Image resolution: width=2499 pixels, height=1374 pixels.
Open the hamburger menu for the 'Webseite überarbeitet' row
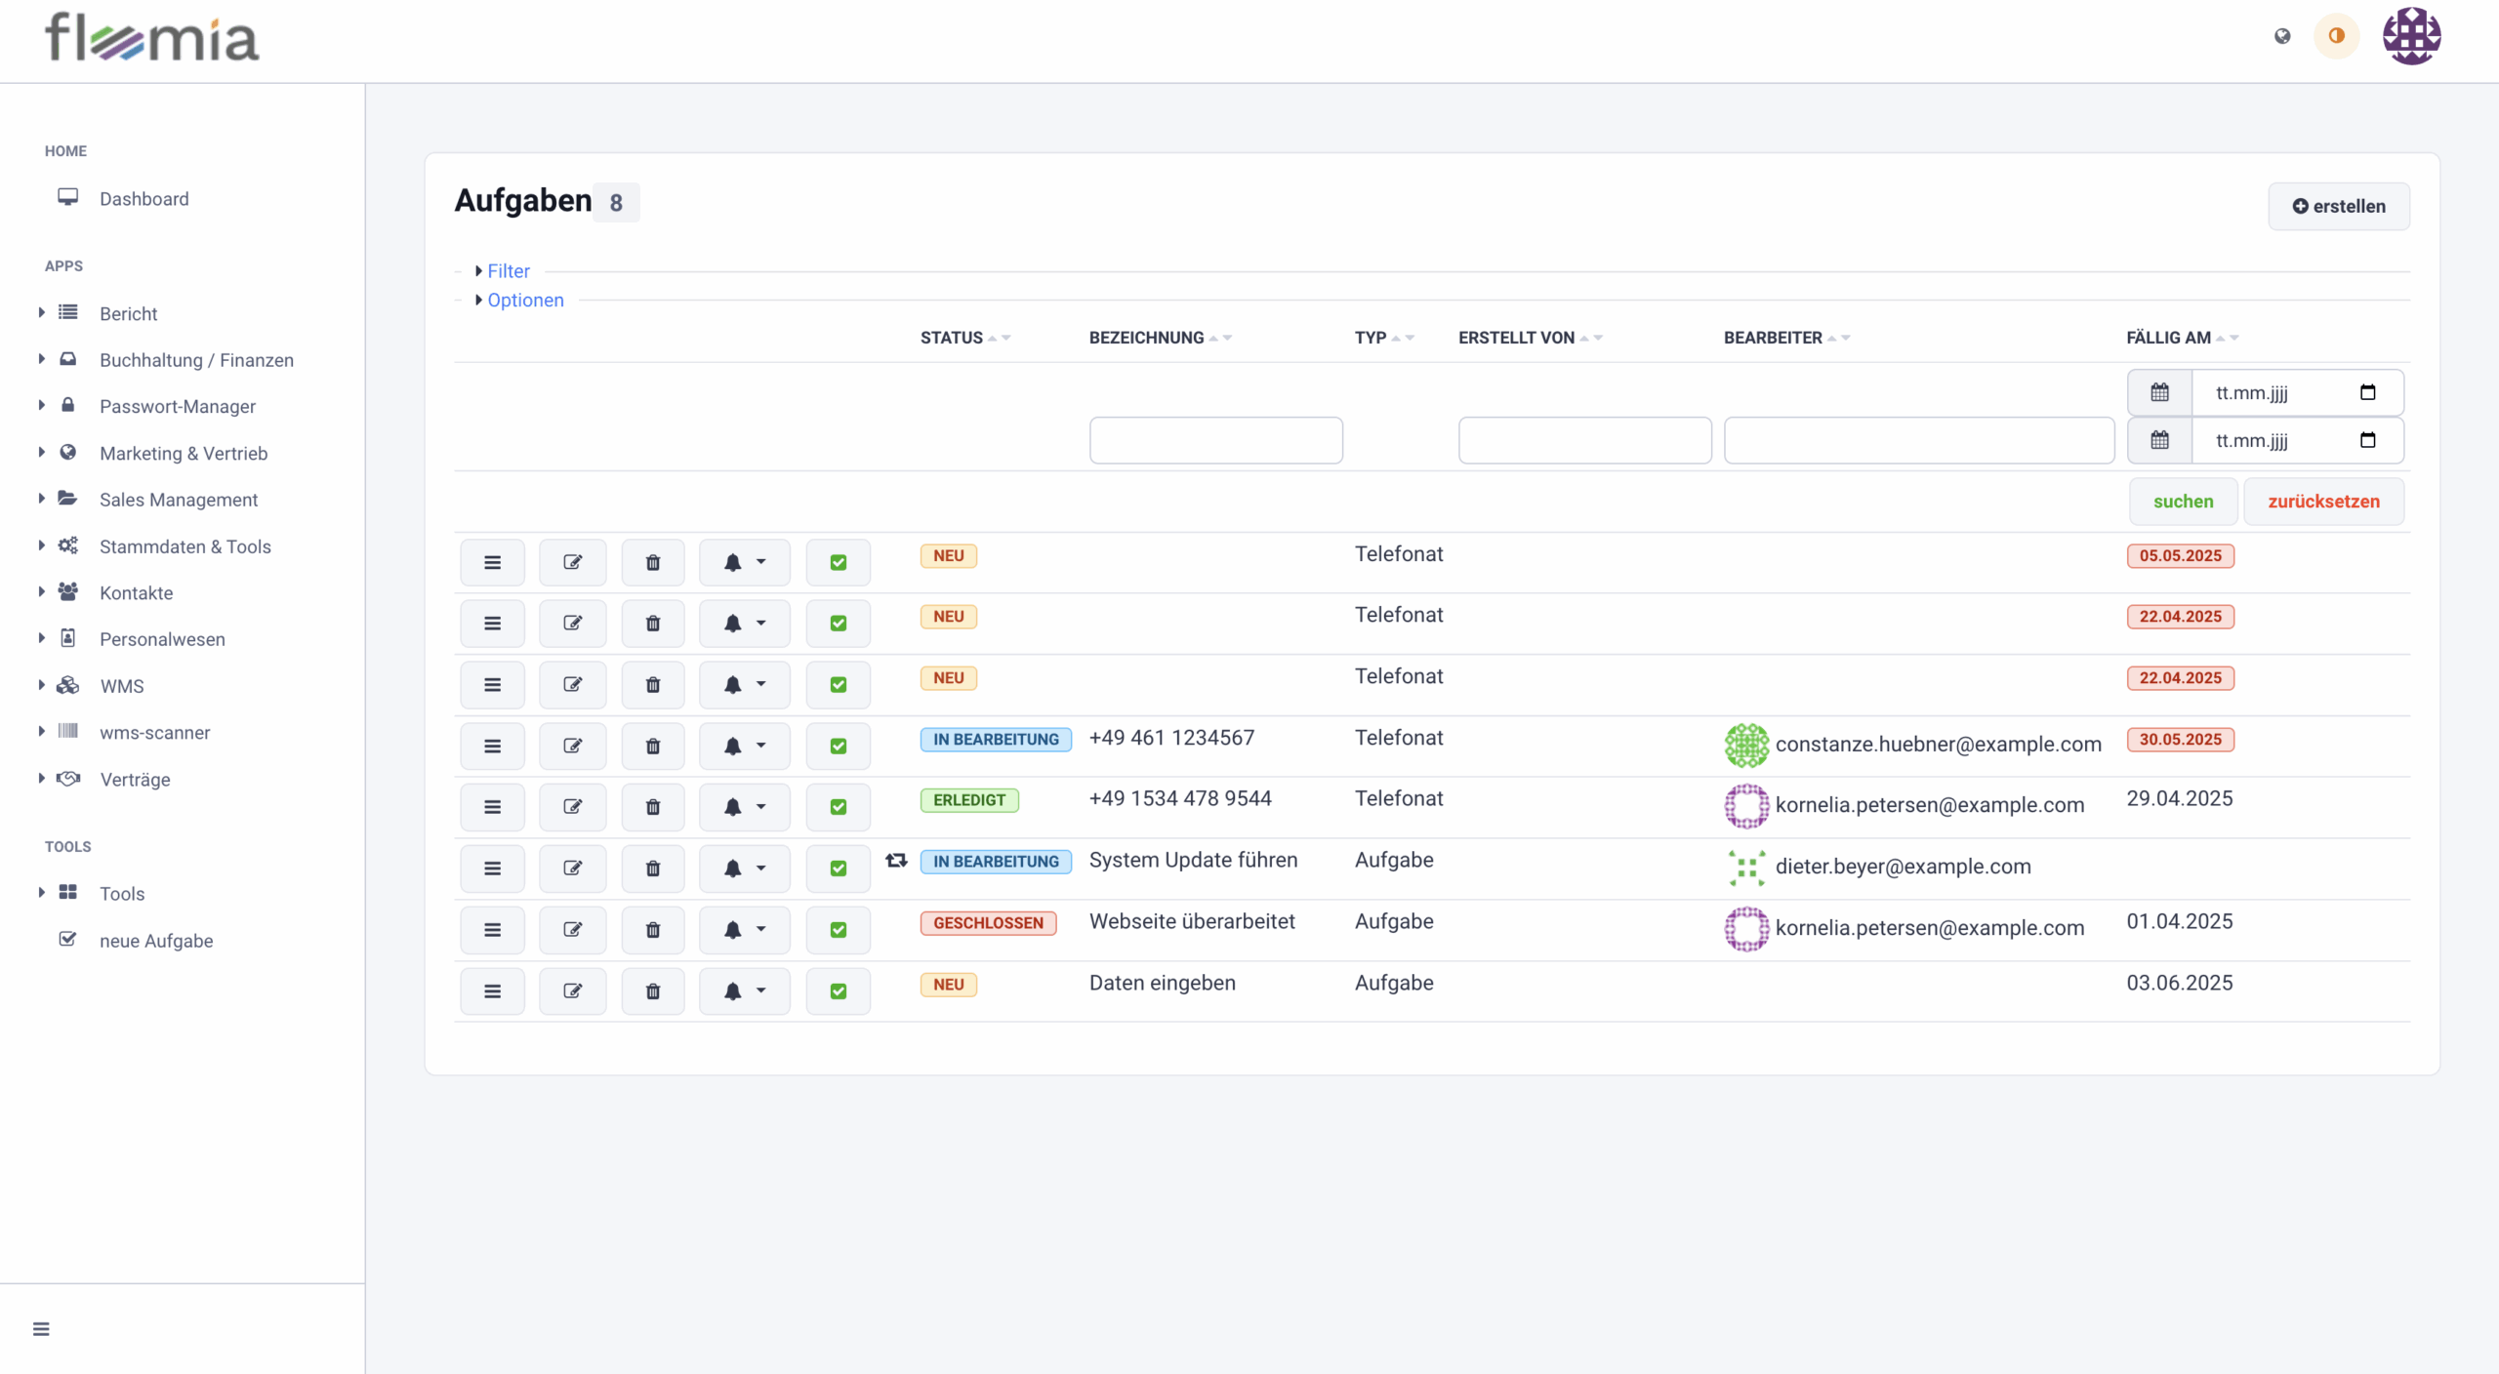pyautogui.click(x=492, y=929)
